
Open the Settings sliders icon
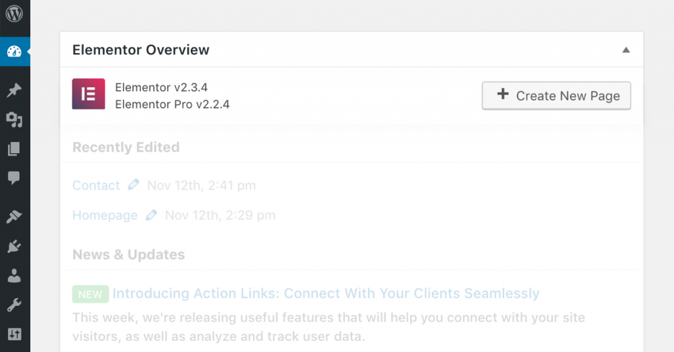(x=14, y=335)
